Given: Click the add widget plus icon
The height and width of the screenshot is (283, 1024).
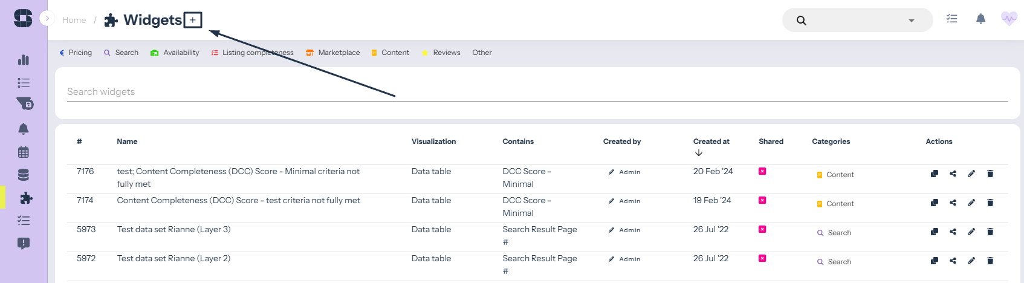Looking at the screenshot, I should pos(193,20).
